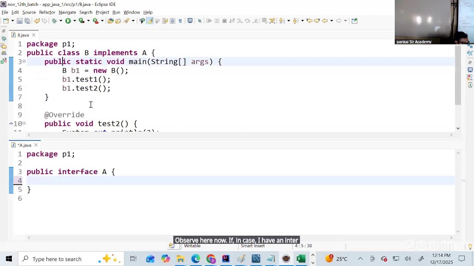Close the *A.java editor tab
Viewport: 474px width, 266px height.
pos(36,145)
